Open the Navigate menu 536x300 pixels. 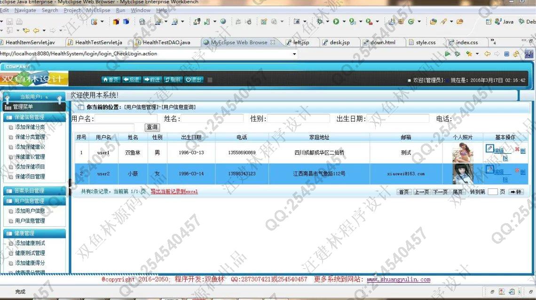pos(25,10)
